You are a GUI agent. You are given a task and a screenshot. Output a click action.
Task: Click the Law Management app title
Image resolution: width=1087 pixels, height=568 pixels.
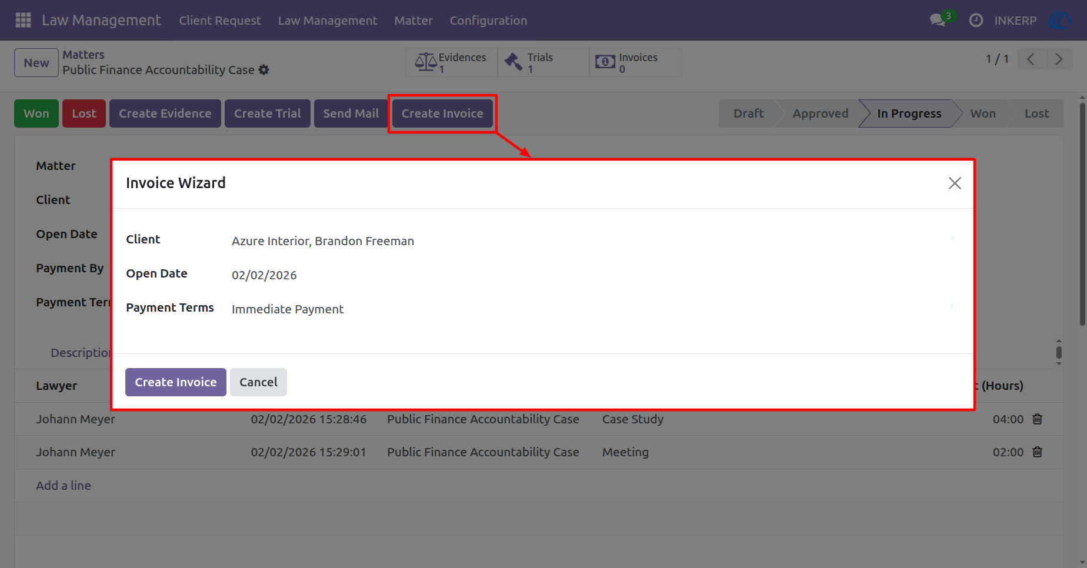point(101,21)
